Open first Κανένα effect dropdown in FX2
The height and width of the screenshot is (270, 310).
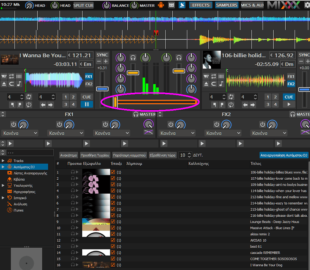pyautogui.click(x=177, y=133)
